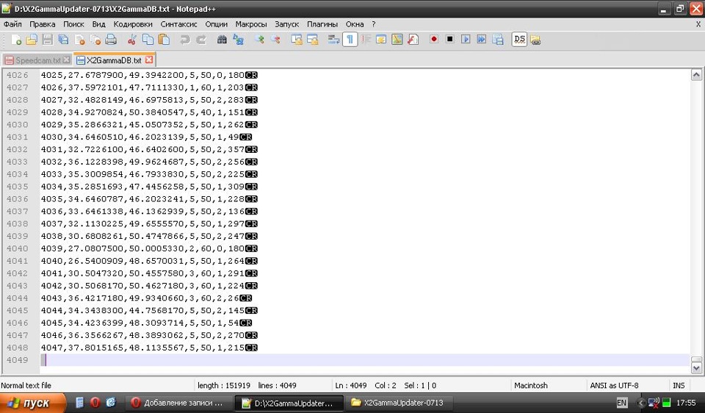Viewport: 705px width, 413px height.
Task: Zoom in using toolbar icon
Action: point(259,40)
